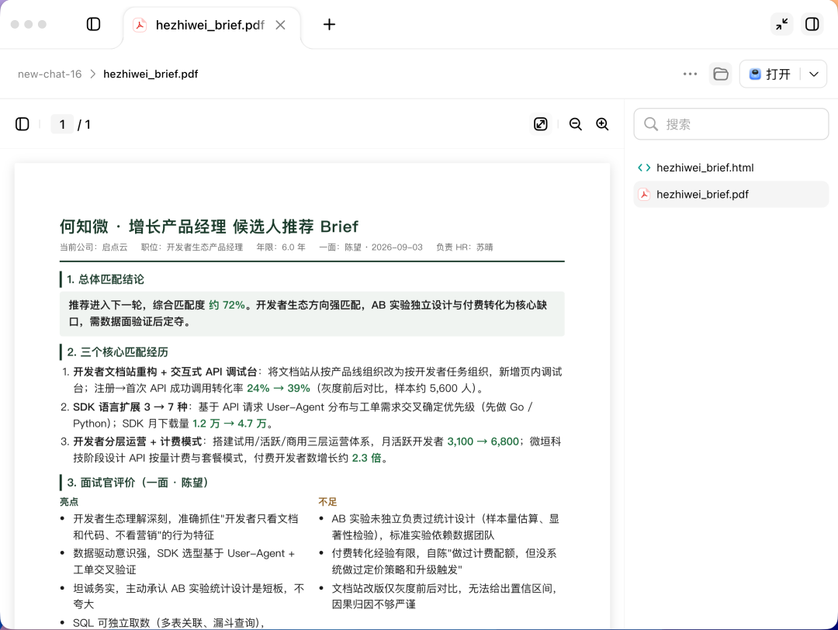Click the code icon beside hezhiwei_brief.html

[644, 168]
